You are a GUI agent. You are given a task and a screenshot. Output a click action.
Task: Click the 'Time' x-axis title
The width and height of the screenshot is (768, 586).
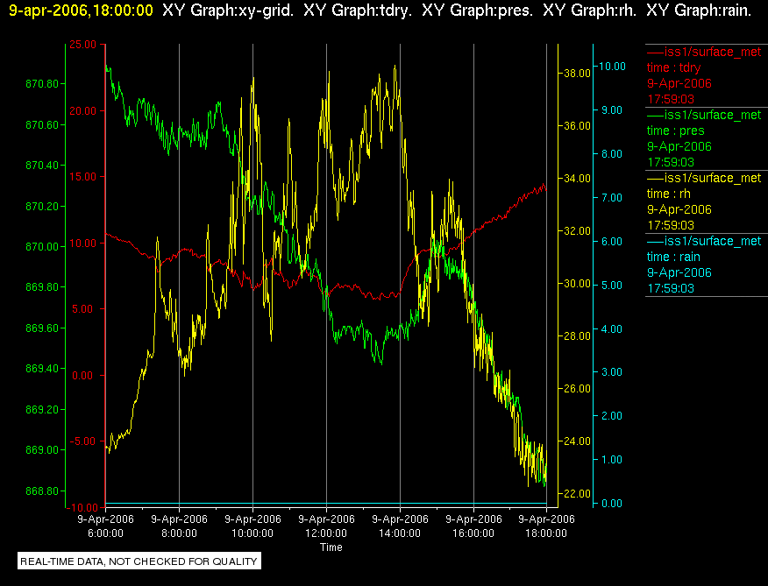[331, 547]
